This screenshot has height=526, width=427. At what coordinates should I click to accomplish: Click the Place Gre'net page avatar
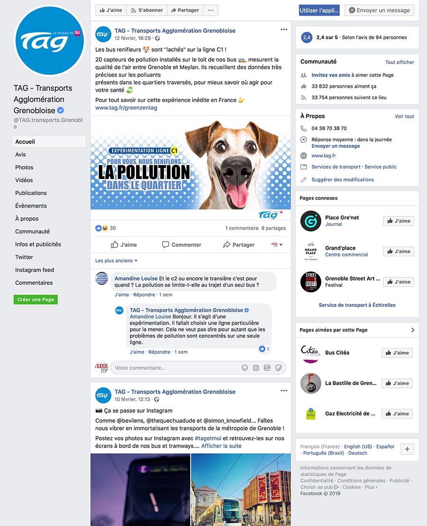[311, 221]
